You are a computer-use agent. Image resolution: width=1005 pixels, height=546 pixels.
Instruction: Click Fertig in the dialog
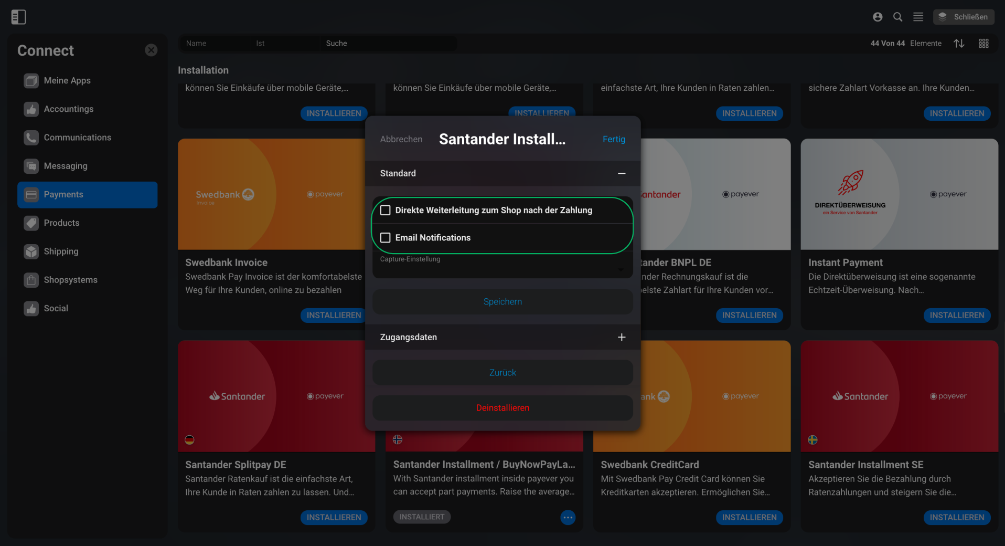(614, 139)
